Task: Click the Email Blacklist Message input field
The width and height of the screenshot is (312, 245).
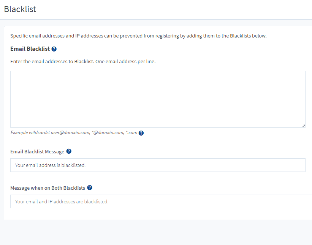Action: click(157, 165)
